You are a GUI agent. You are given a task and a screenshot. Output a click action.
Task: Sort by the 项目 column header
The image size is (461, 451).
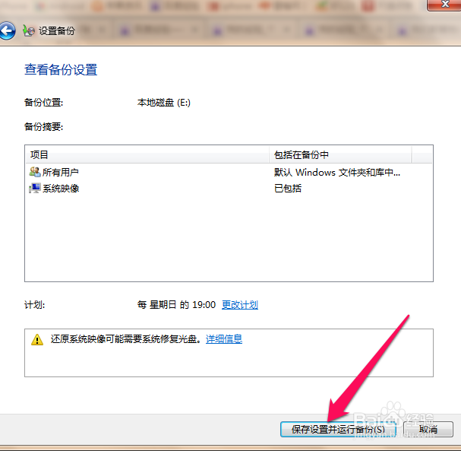click(147, 154)
